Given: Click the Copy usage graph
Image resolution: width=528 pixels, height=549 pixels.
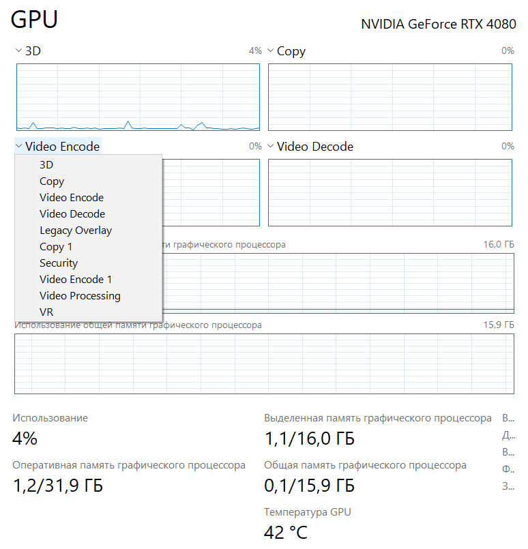Looking at the screenshot, I should 390,97.
